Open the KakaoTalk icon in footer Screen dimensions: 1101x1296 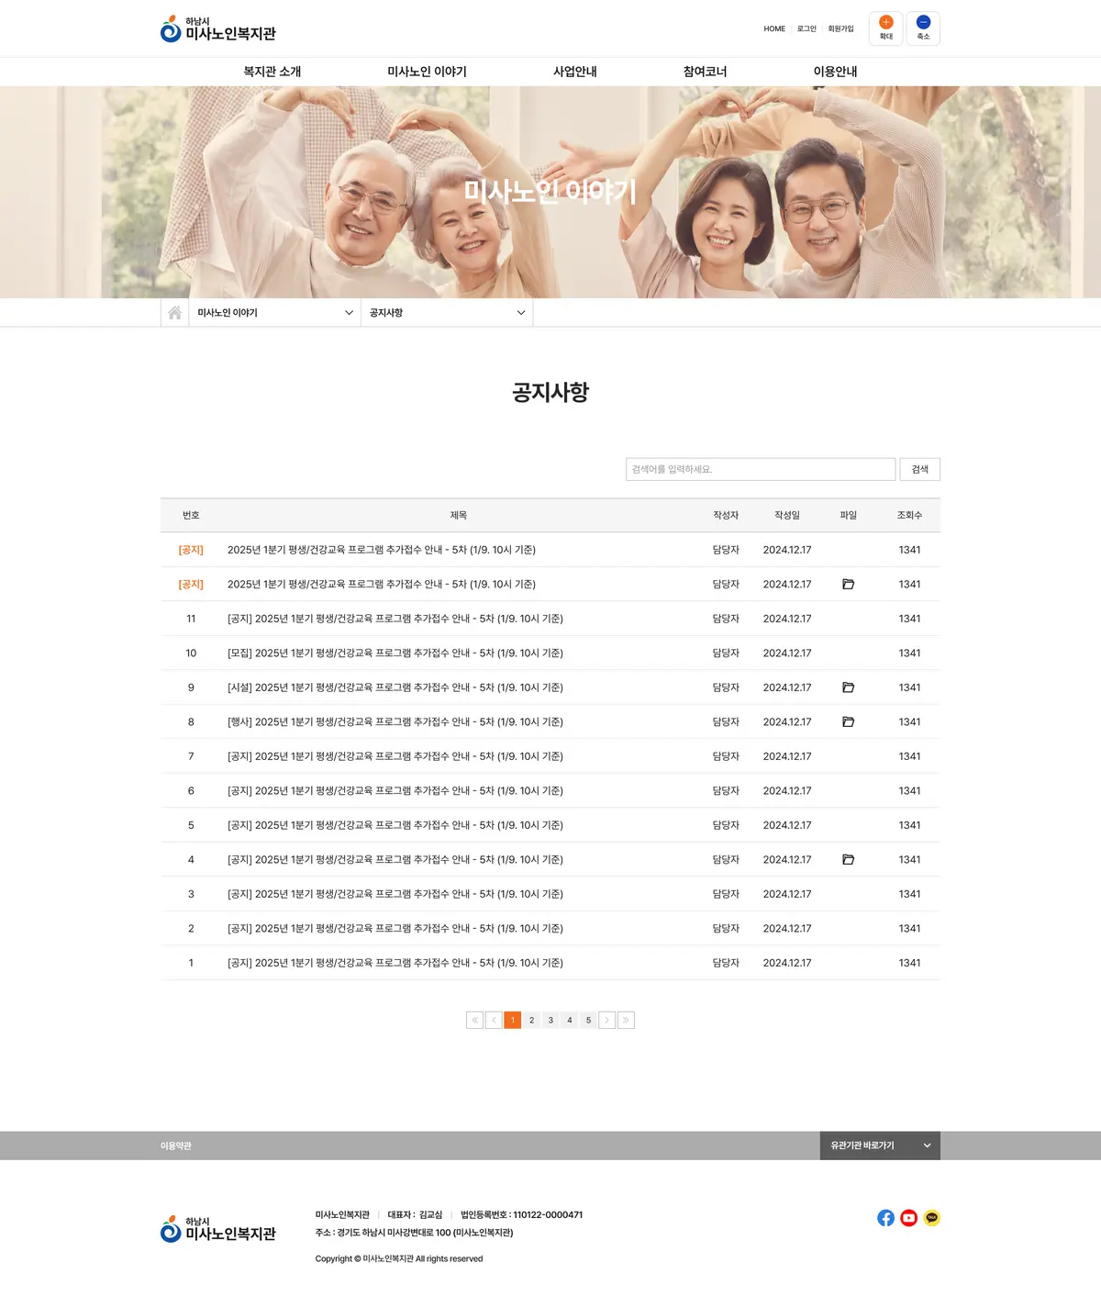click(x=931, y=1218)
